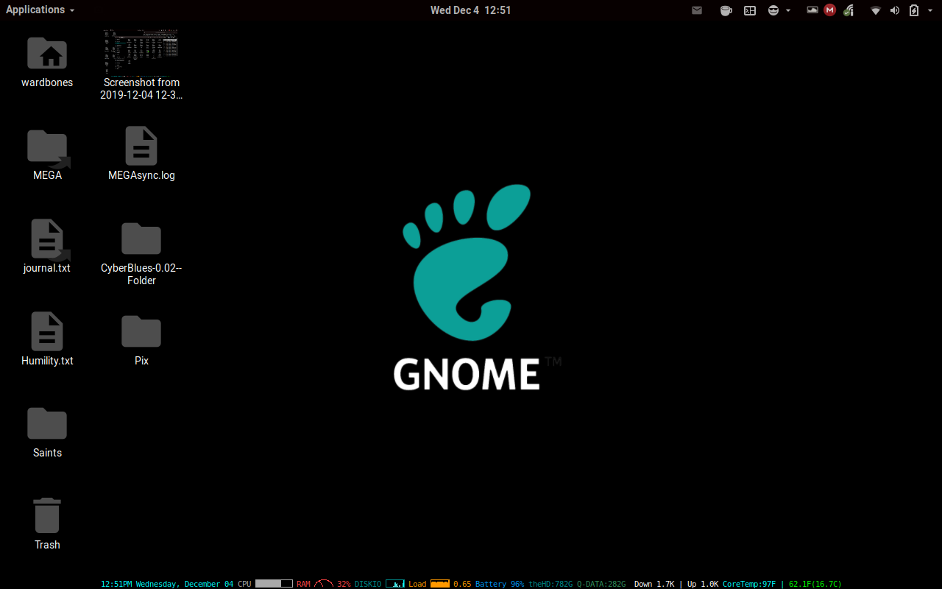
Task: Open the CyberBlues-0.02--Folder icon
Action: (x=141, y=239)
